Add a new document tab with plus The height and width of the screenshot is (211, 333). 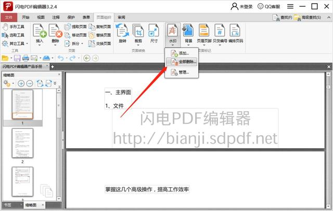52,67
